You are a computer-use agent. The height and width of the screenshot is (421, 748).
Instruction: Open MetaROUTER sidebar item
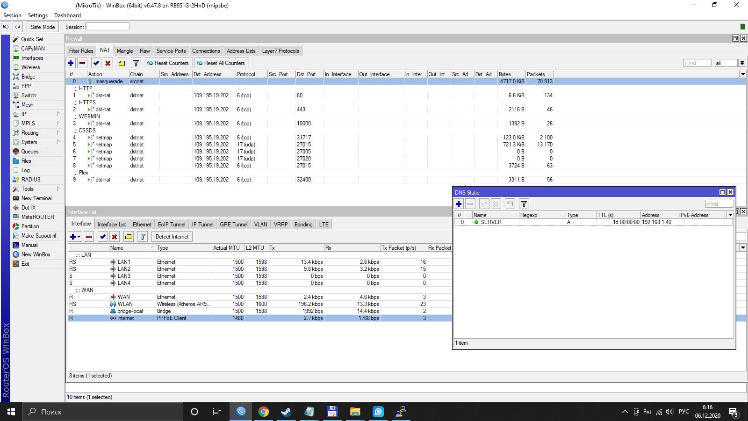pyautogui.click(x=37, y=217)
